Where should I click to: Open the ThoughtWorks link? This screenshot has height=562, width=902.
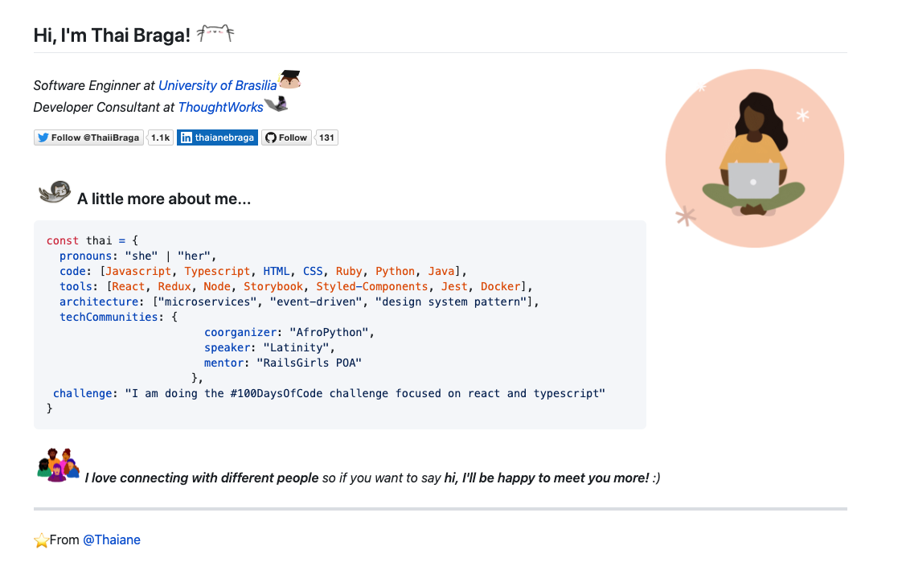pos(220,107)
